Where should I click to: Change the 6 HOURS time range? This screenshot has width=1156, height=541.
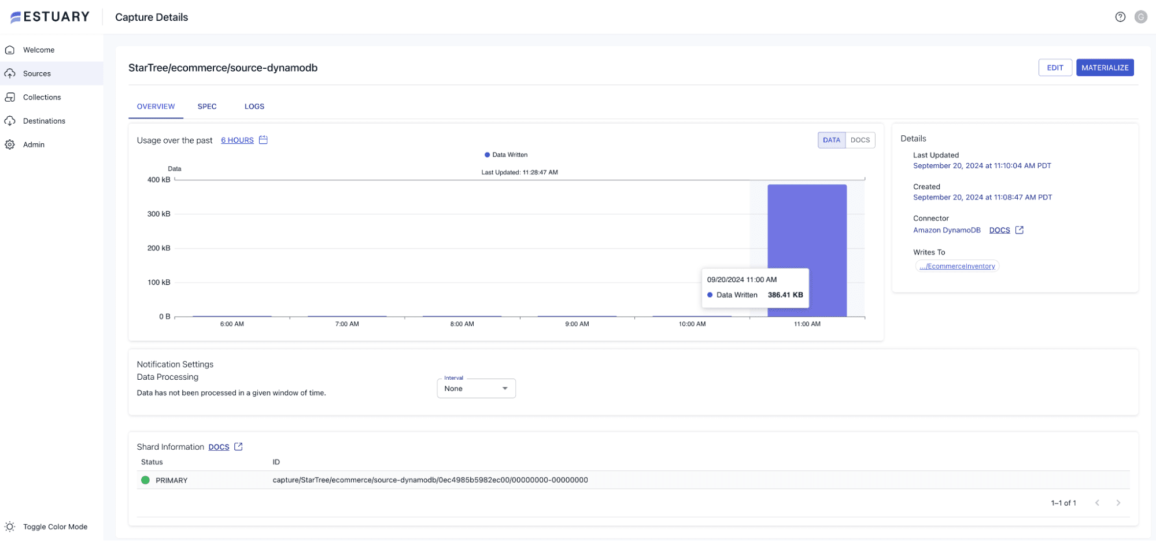point(237,140)
